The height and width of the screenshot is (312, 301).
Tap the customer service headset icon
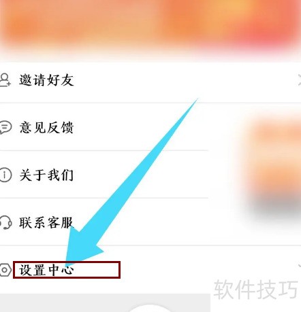point(5,222)
